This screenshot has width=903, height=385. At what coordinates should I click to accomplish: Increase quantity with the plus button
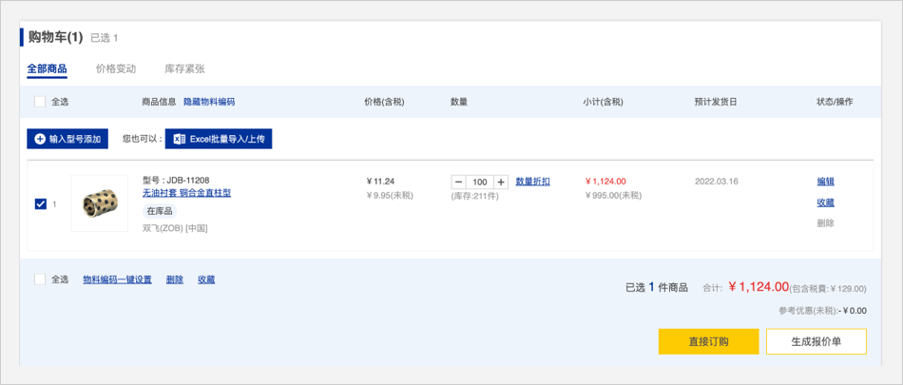point(500,182)
